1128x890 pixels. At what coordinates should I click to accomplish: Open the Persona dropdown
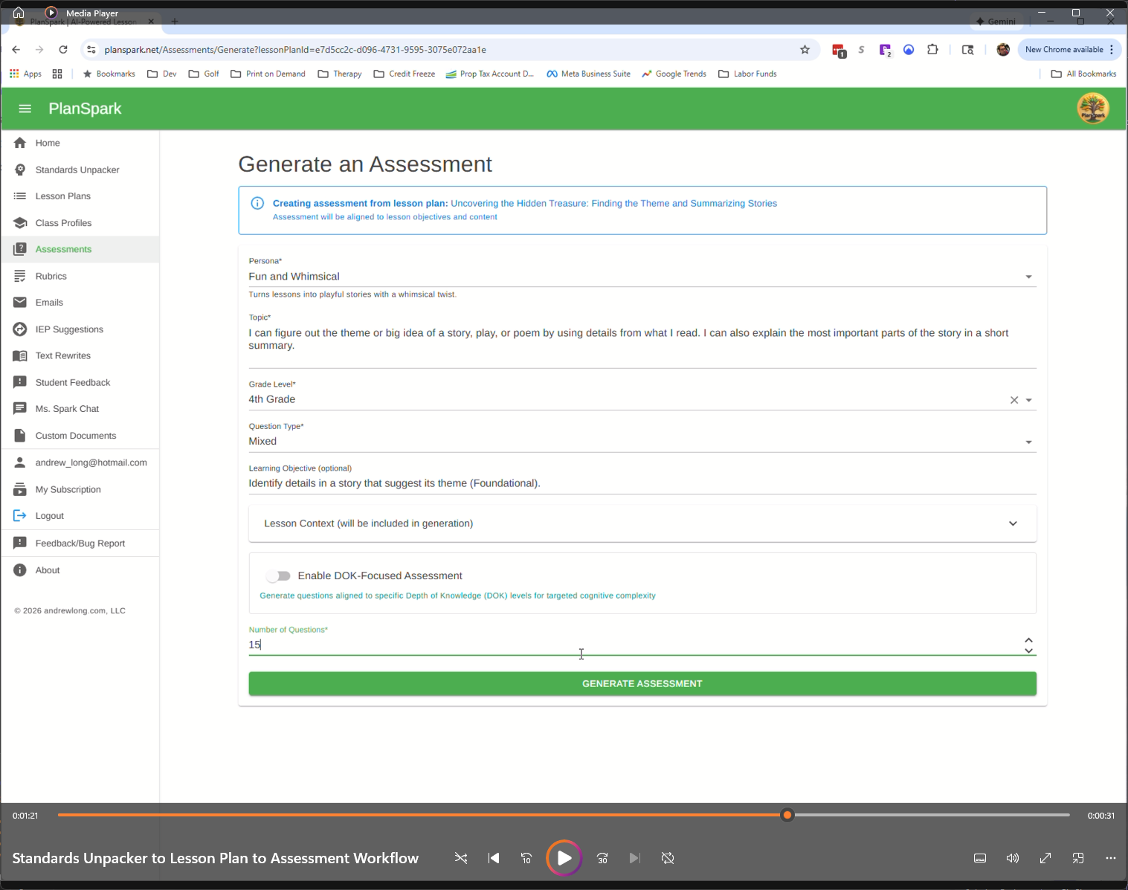[x=1029, y=276]
